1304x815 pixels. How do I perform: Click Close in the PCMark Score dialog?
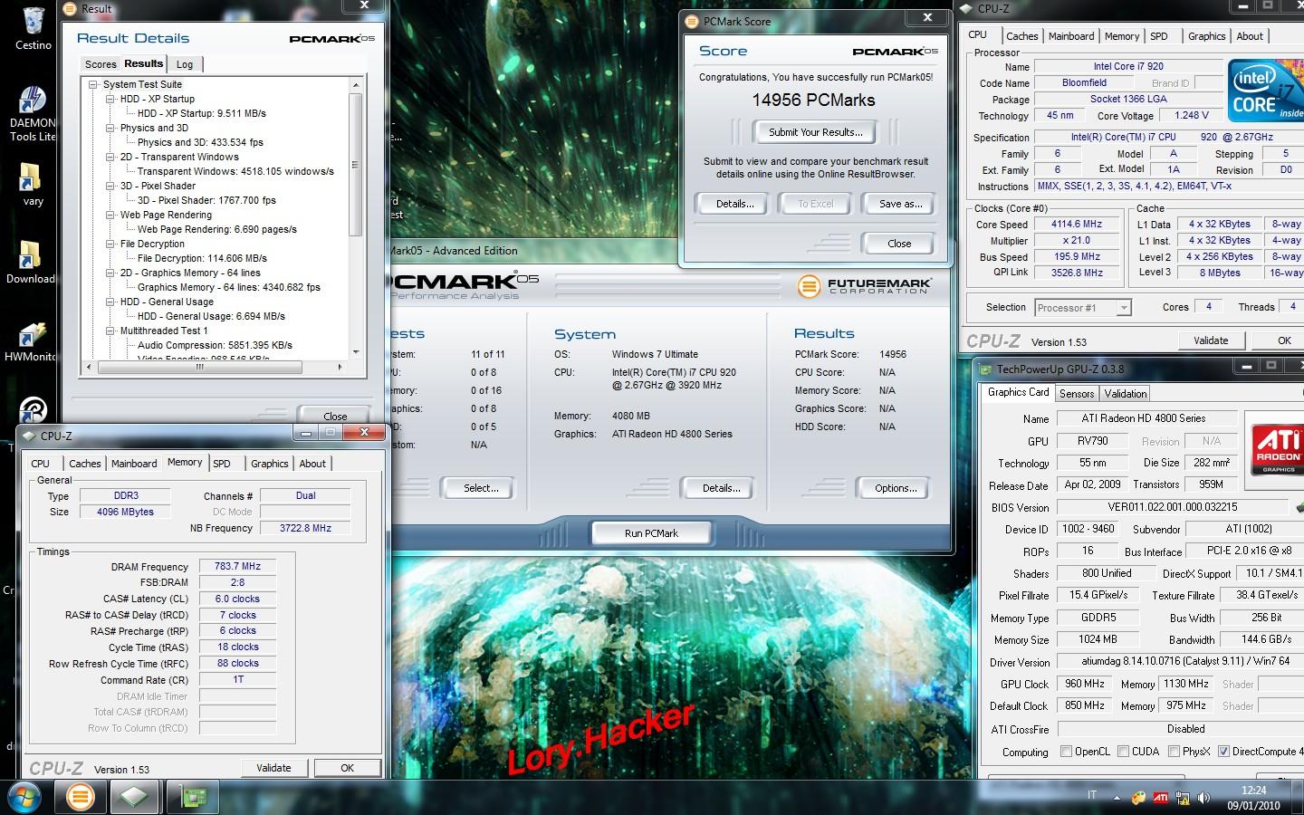899,244
